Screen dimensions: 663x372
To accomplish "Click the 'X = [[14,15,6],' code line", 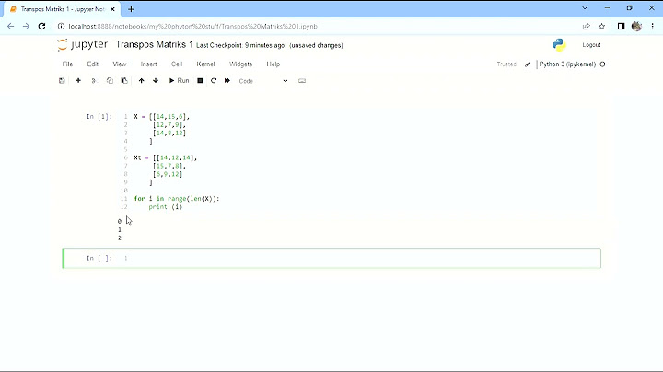I will pos(161,117).
